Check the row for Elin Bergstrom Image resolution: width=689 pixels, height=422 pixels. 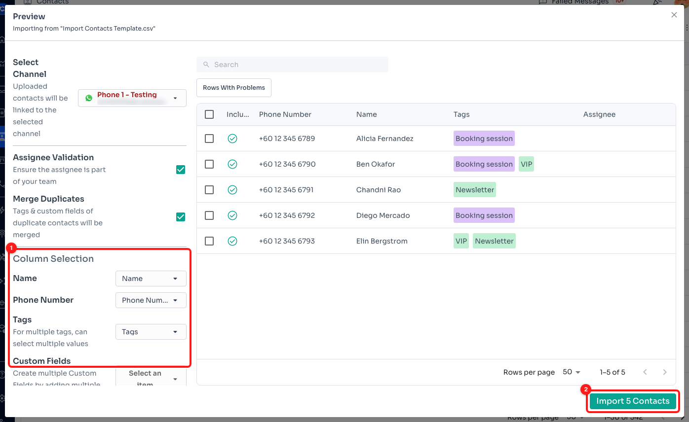click(209, 241)
